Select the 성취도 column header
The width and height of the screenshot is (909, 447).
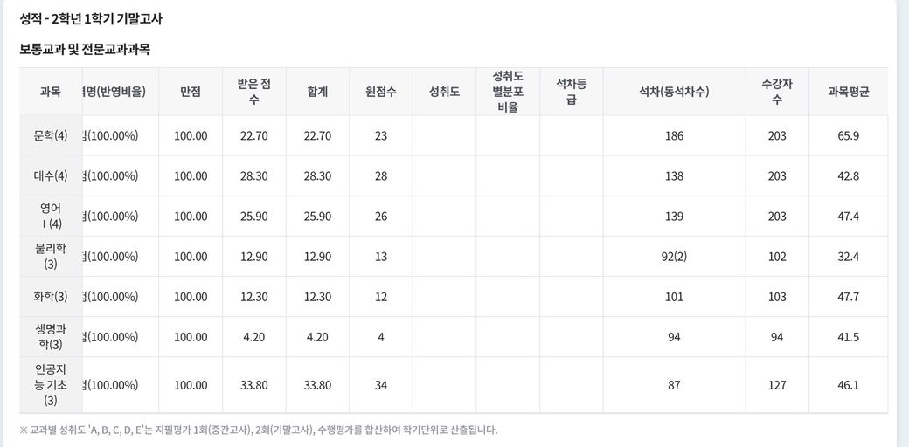click(x=445, y=92)
